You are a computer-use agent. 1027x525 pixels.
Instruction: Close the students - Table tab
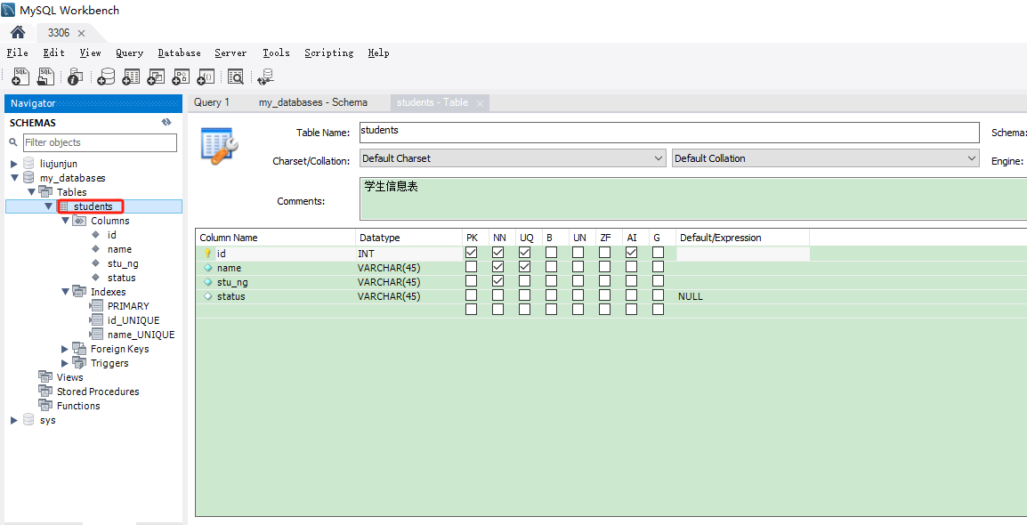pyautogui.click(x=480, y=103)
